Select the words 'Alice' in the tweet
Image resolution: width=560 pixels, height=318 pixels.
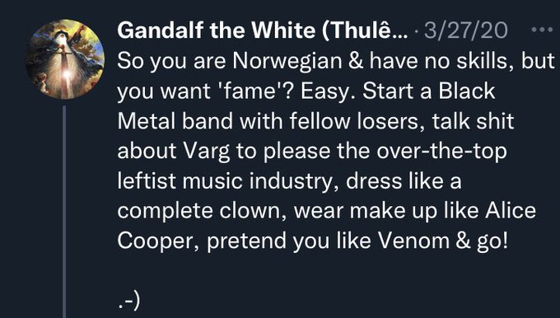pos(511,211)
